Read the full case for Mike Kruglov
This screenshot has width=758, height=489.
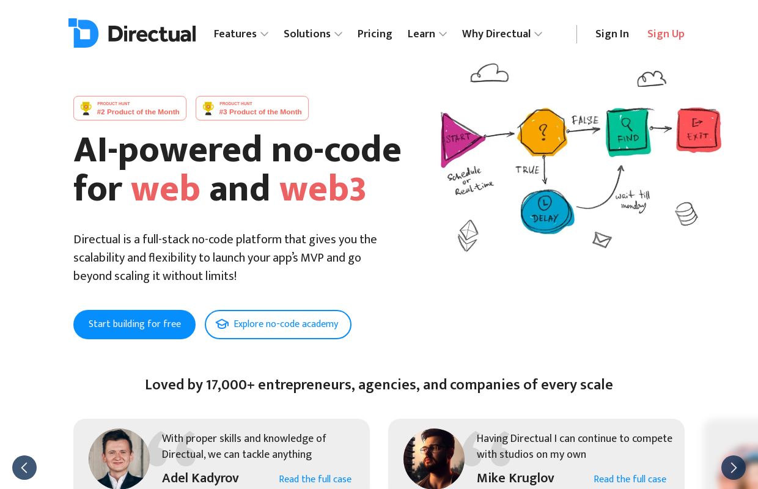[x=630, y=479]
